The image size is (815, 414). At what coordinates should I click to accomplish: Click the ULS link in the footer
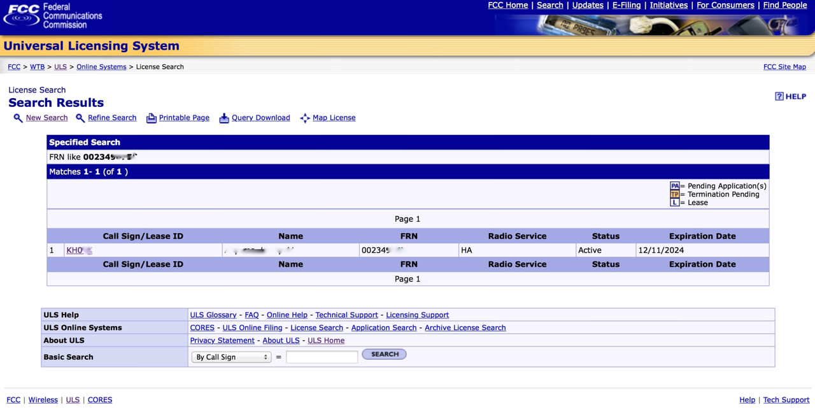click(73, 400)
